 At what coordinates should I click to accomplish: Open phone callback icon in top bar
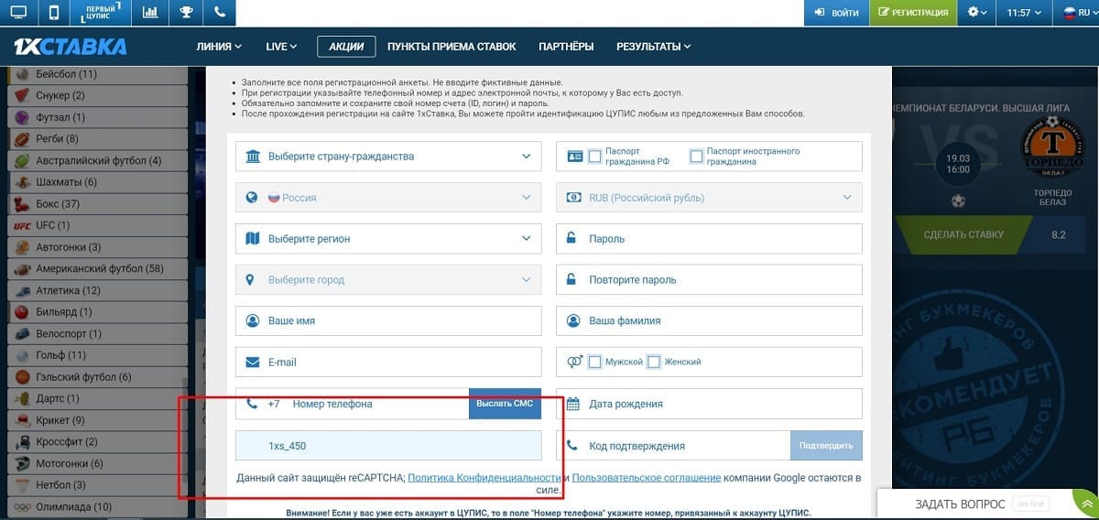[219, 13]
